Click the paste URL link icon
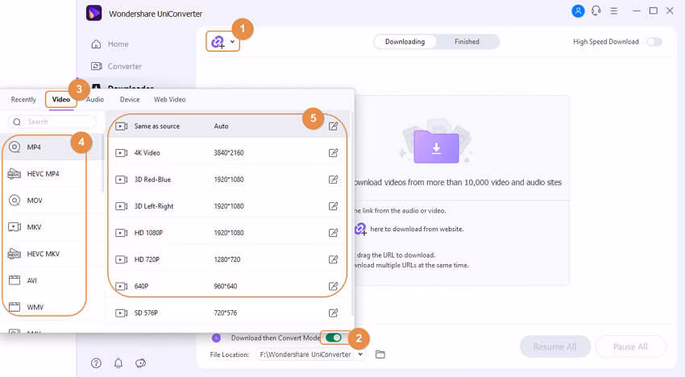This screenshot has height=377, width=685. (218, 42)
